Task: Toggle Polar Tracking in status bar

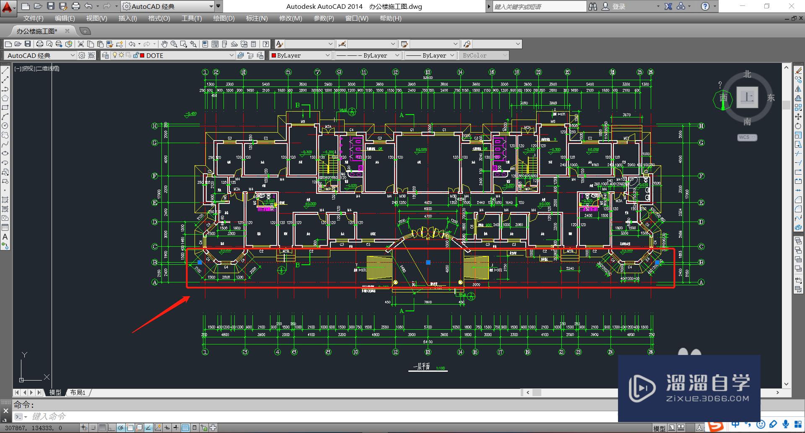Action: (121, 428)
